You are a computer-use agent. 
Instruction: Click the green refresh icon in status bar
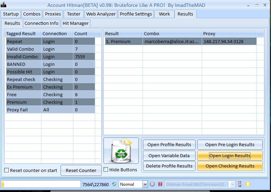[114, 184]
